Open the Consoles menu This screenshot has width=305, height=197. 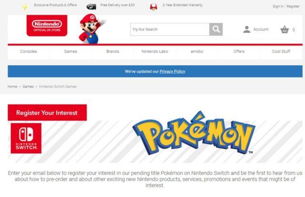pos(29,52)
